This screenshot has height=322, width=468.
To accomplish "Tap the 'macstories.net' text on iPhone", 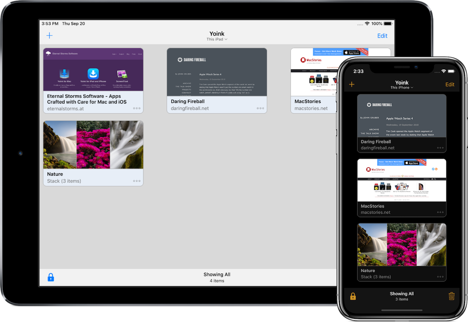I will click(x=376, y=212).
